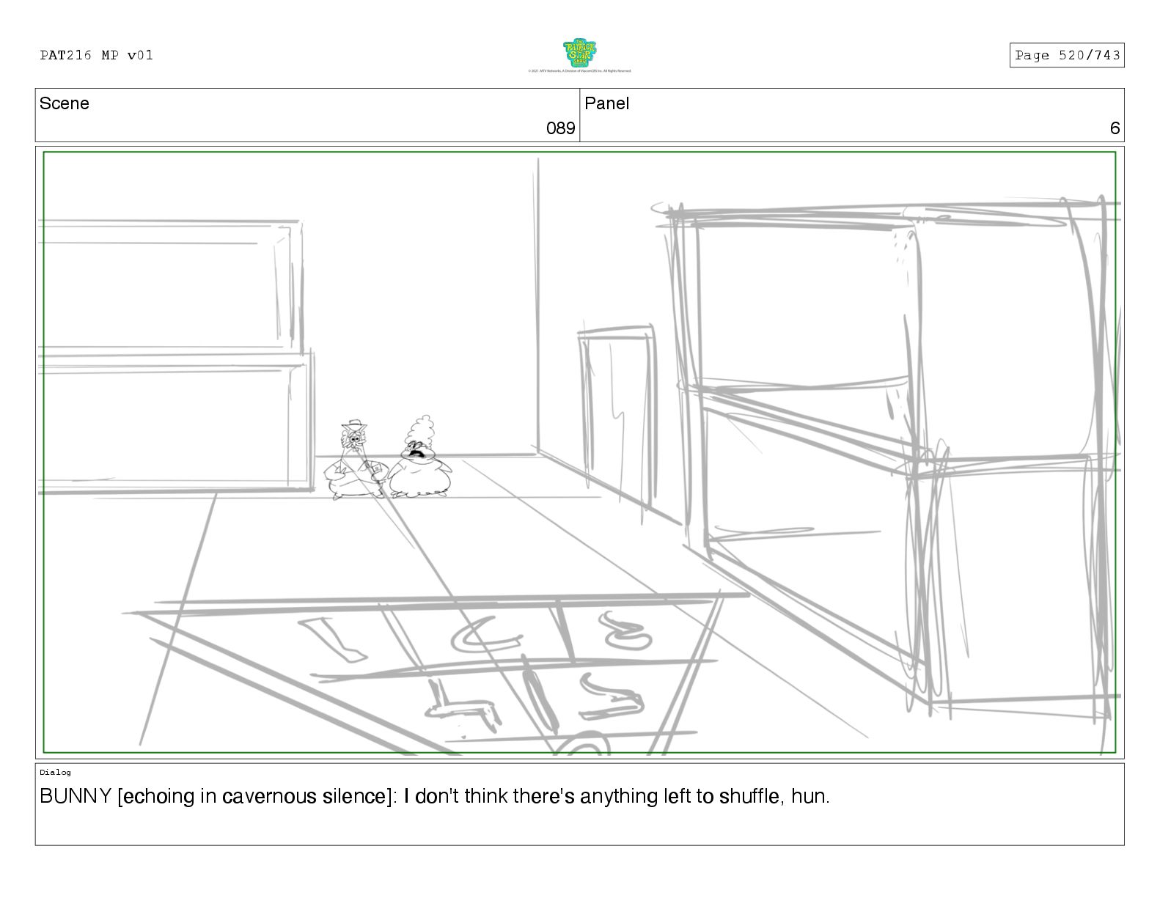
Task: Select scene number '089'
Action: (x=561, y=128)
